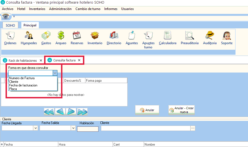248x147 pixels.
Task: Open the Huespedes guests icon
Action: 29,36
